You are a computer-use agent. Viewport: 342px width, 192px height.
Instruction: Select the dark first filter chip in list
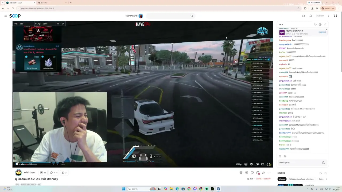(x=282, y=179)
